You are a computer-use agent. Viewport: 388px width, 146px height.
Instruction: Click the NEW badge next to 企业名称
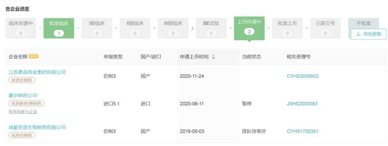(x=33, y=56)
